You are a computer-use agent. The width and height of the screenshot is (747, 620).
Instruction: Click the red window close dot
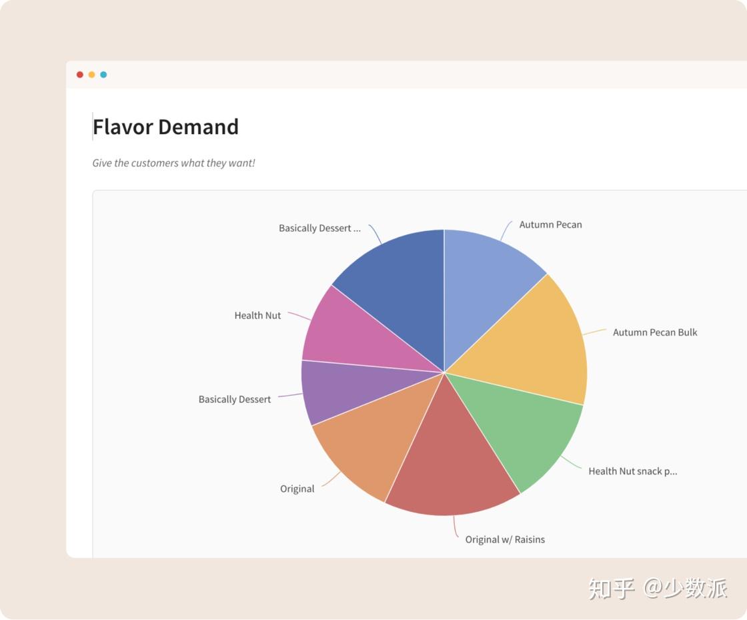point(80,75)
